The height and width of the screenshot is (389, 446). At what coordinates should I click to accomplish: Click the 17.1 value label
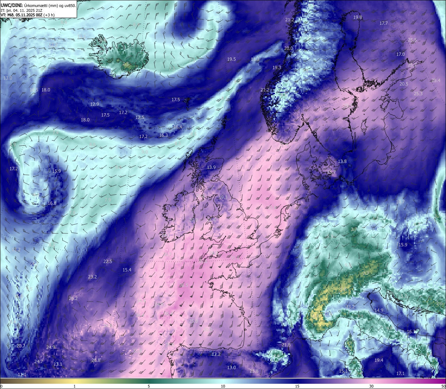click(x=401, y=373)
